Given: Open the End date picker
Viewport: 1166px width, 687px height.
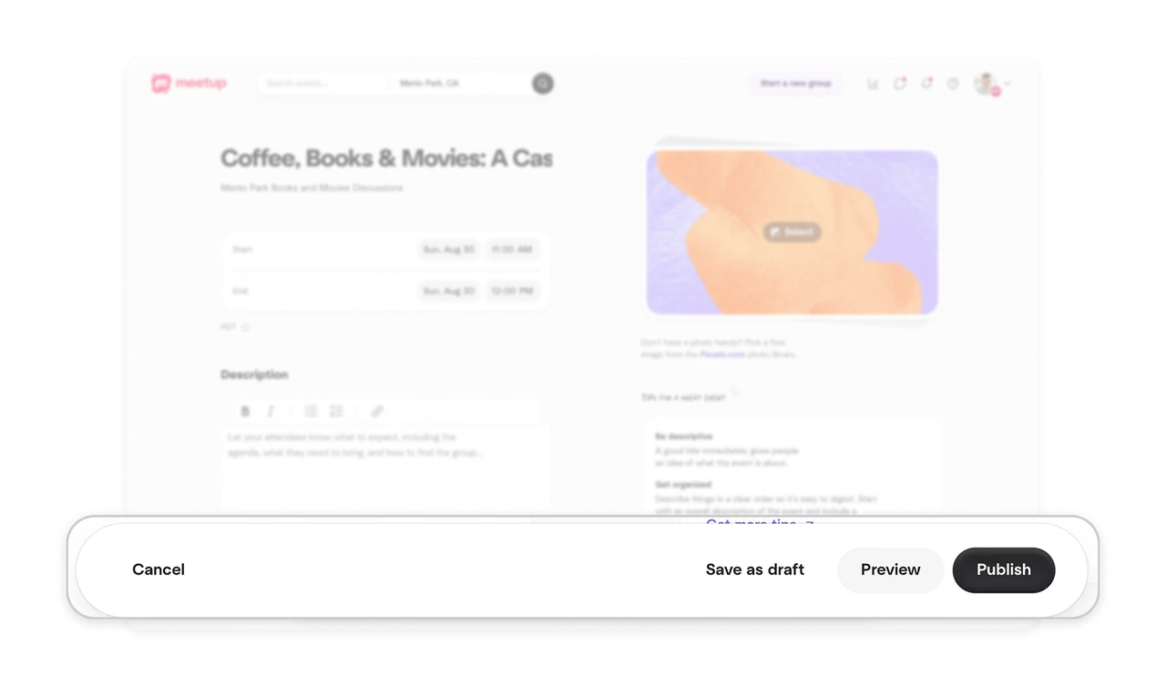Looking at the screenshot, I should coord(448,292).
